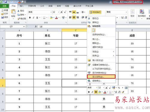Toggle Italic in the ribbon font group
Image resolution: width=150 pixels, height=112 pixels.
point(33,18)
